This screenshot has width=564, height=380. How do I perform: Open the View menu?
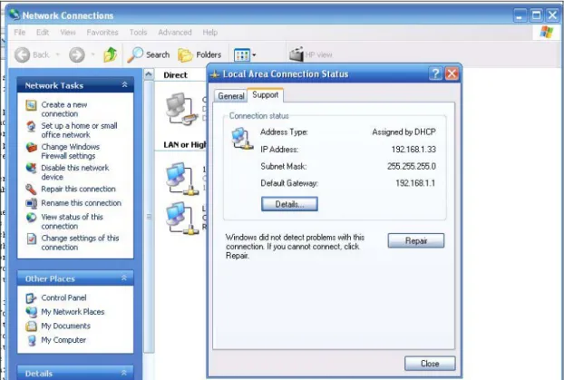[x=68, y=33]
